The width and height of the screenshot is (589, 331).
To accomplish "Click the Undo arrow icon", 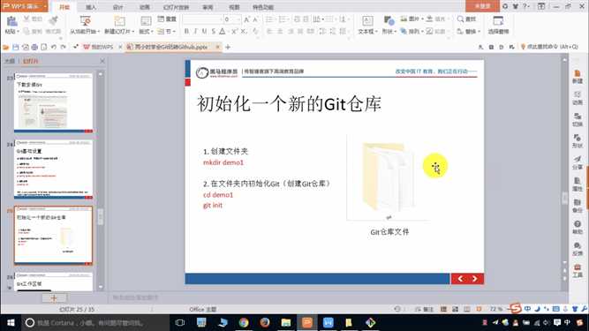I will [54, 48].
